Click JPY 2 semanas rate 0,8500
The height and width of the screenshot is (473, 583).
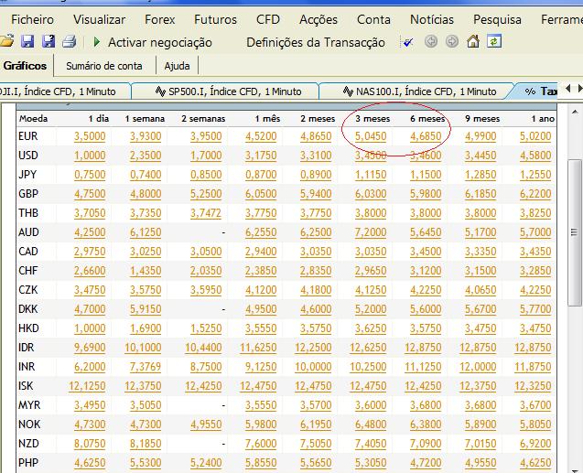(x=206, y=175)
